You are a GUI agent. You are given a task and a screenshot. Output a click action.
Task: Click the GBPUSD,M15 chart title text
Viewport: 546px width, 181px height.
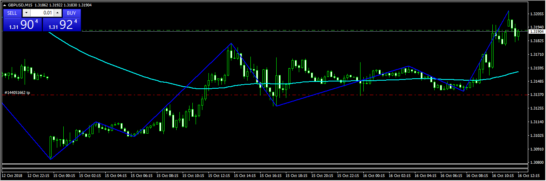(x=20, y=5)
